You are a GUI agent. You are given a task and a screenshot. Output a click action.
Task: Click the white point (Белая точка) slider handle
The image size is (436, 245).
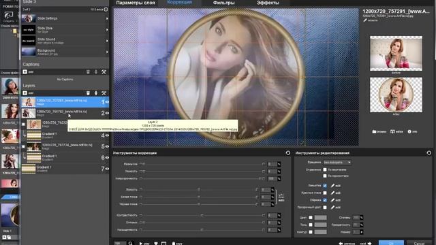tap(198, 197)
